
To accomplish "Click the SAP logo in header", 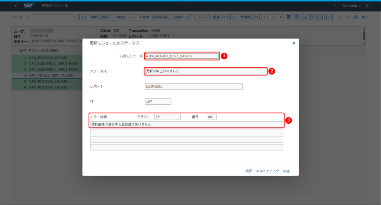I will point(29,6).
